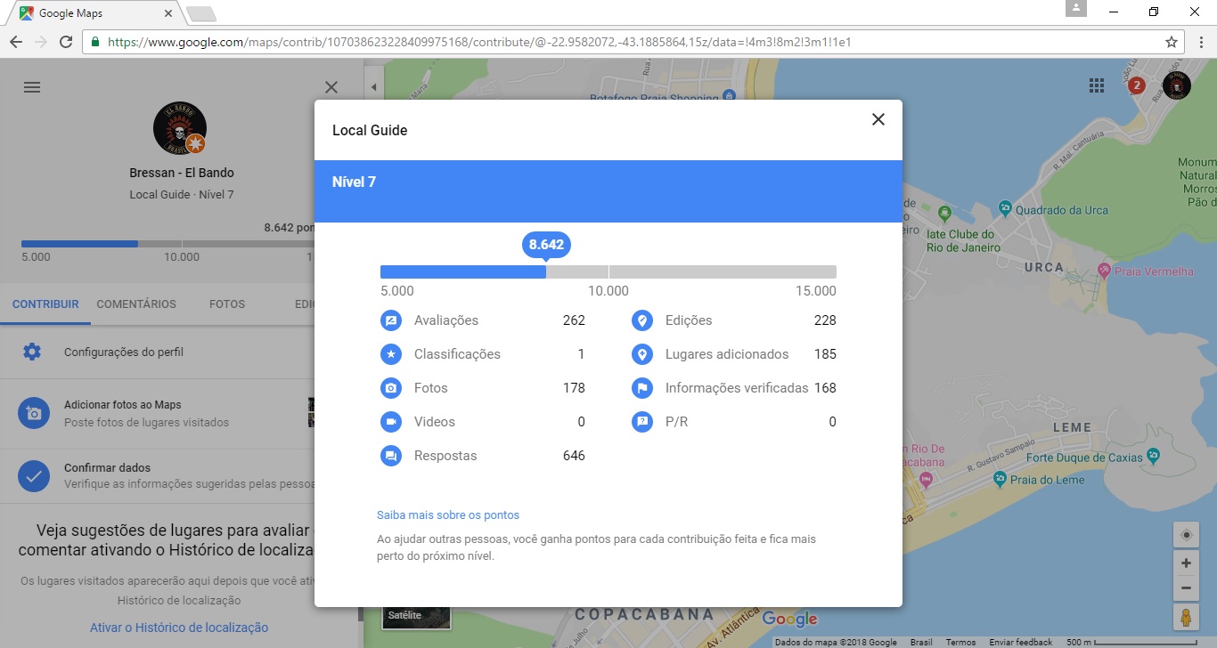
Task: Click Enviar feedback link
Action: (x=1021, y=643)
